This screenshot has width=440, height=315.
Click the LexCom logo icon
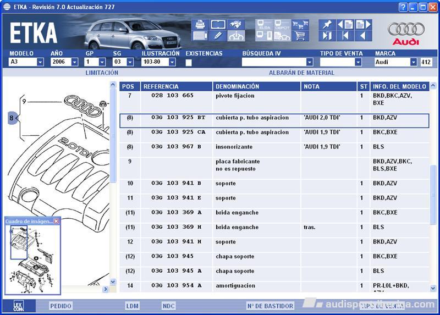point(19,306)
